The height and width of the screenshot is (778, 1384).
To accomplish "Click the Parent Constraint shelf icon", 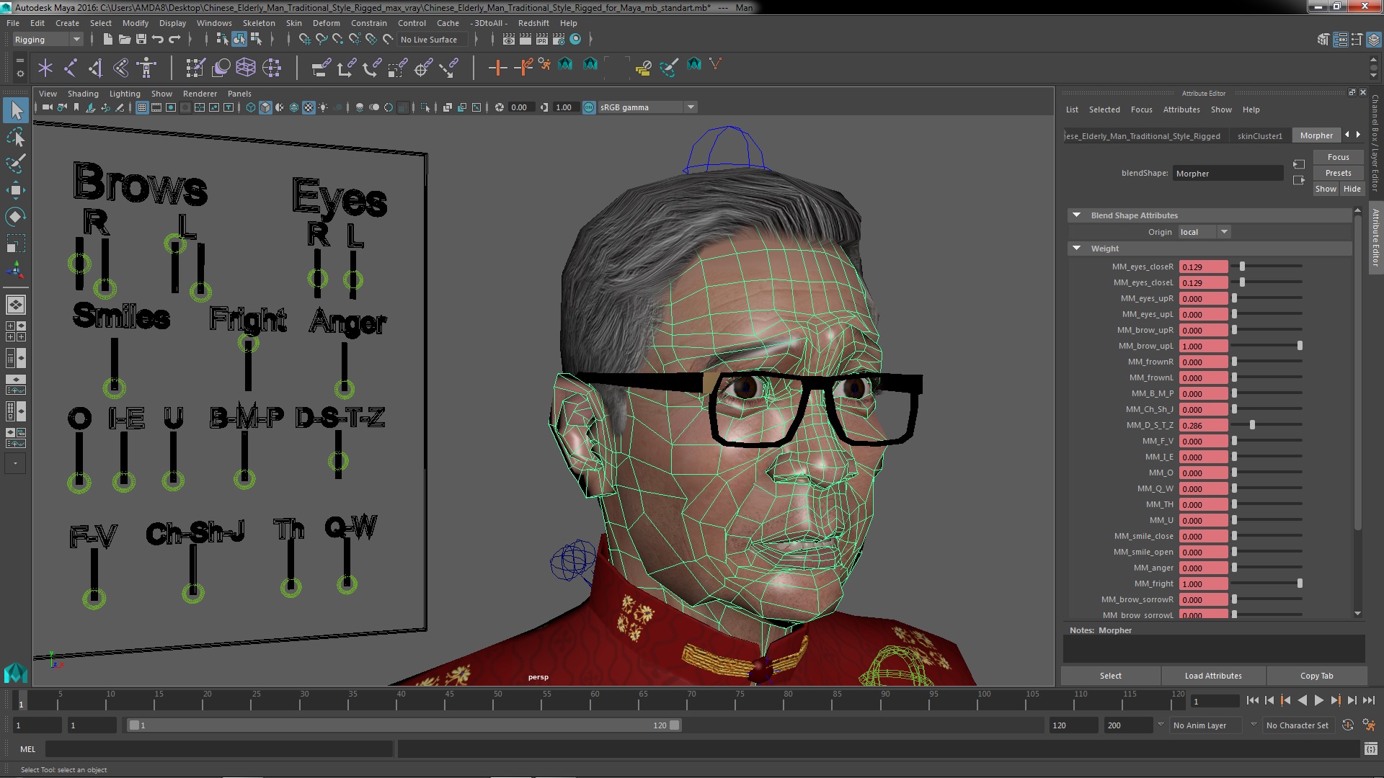I will tap(321, 68).
